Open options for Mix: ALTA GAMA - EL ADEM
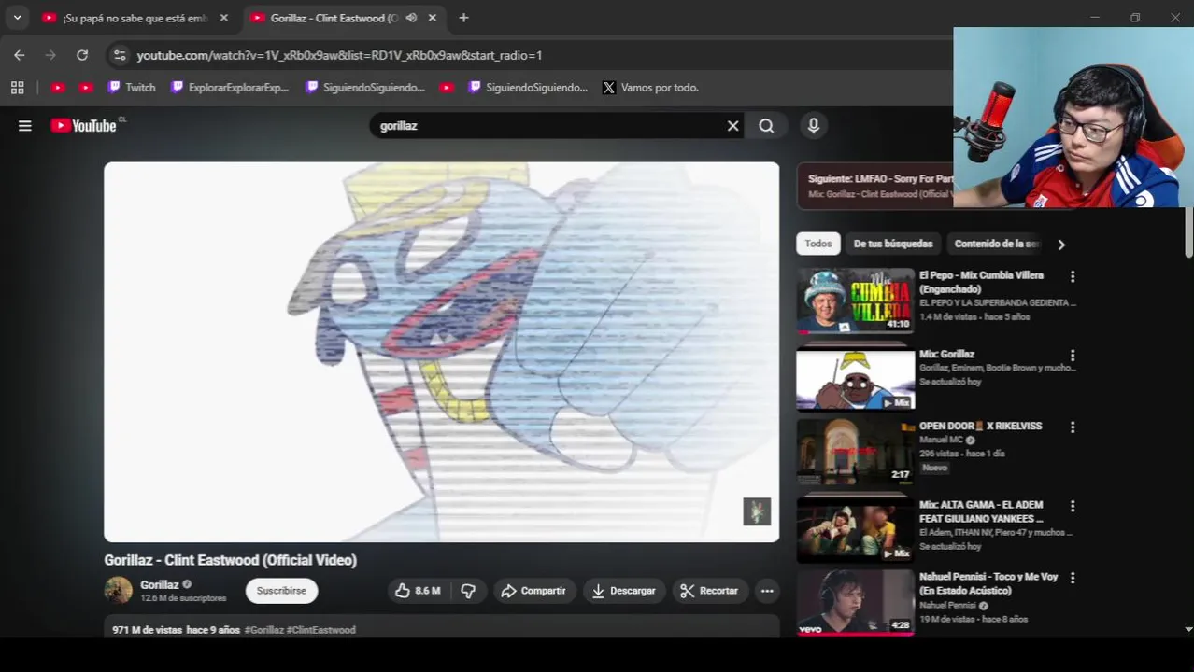 coord(1073,506)
